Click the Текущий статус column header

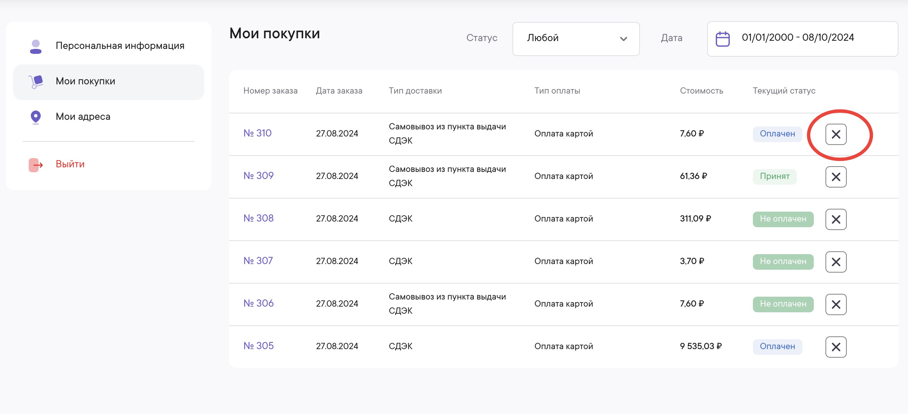click(784, 91)
